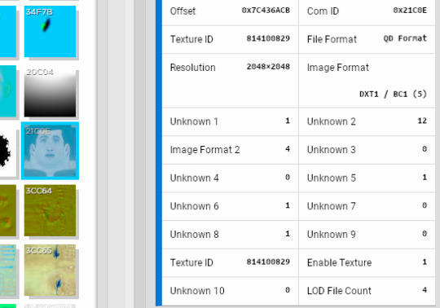Click the Unknown 7 value

click(425, 205)
